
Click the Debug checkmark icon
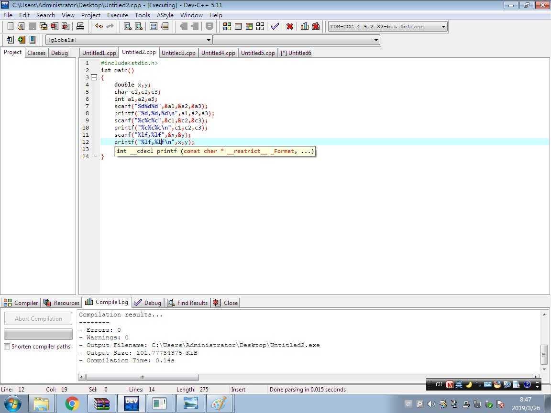click(275, 26)
